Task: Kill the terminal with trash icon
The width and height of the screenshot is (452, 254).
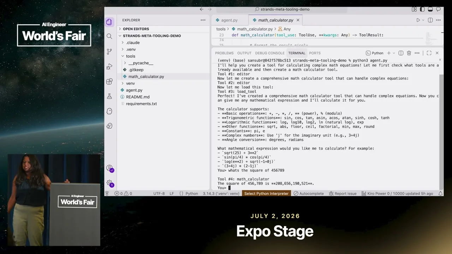Action: [409, 53]
